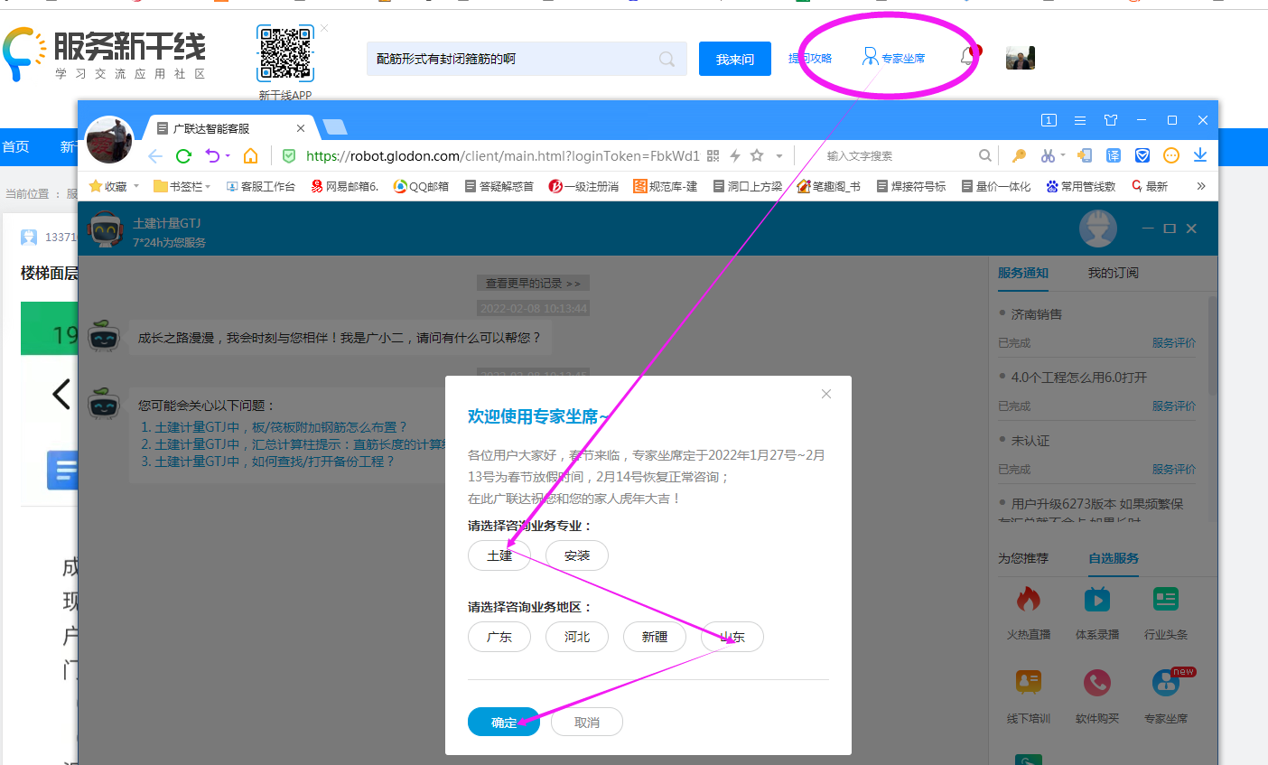1268x765 pixels.
Task: Click the browser address URL field
Action: (x=502, y=155)
